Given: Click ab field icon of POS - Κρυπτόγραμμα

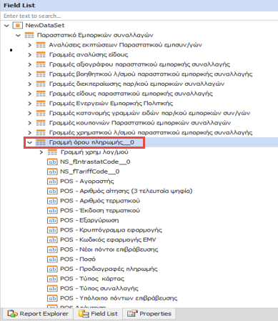Looking at the screenshot, I should [52, 230].
